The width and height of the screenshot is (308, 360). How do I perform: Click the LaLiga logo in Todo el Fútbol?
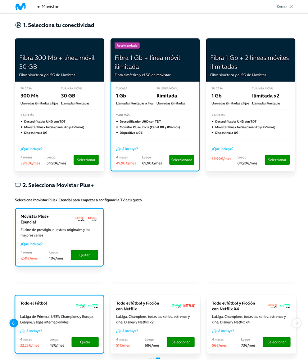click(x=80, y=306)
